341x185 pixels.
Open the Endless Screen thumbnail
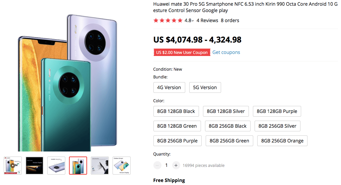122,166
